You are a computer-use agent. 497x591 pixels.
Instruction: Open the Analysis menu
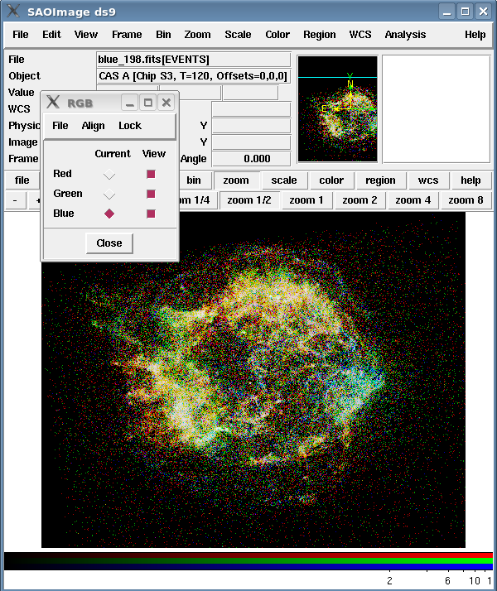tap(405, 35)
